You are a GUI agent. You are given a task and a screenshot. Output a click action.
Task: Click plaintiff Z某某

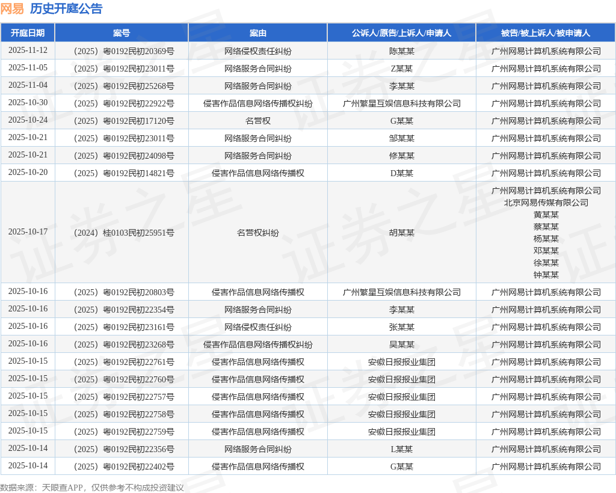[402, 69]
